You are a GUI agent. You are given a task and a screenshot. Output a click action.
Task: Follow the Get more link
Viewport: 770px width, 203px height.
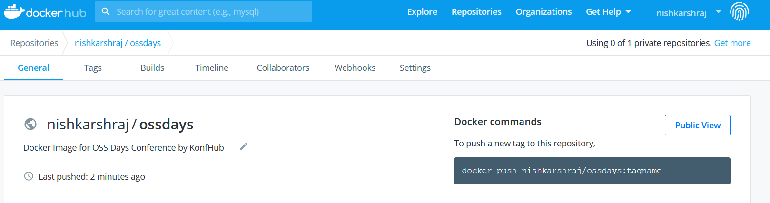(x=732, y=43)
